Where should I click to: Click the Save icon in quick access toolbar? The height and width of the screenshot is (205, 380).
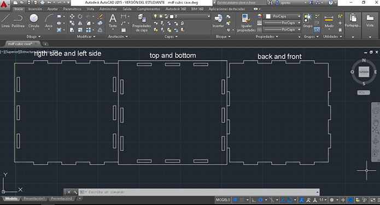pyautogui.click(x=29, y=3)
